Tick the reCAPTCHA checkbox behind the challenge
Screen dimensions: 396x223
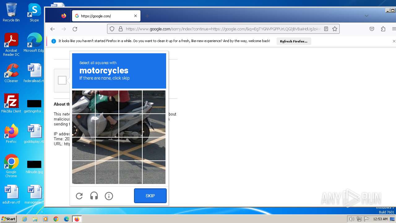[62, 80]
